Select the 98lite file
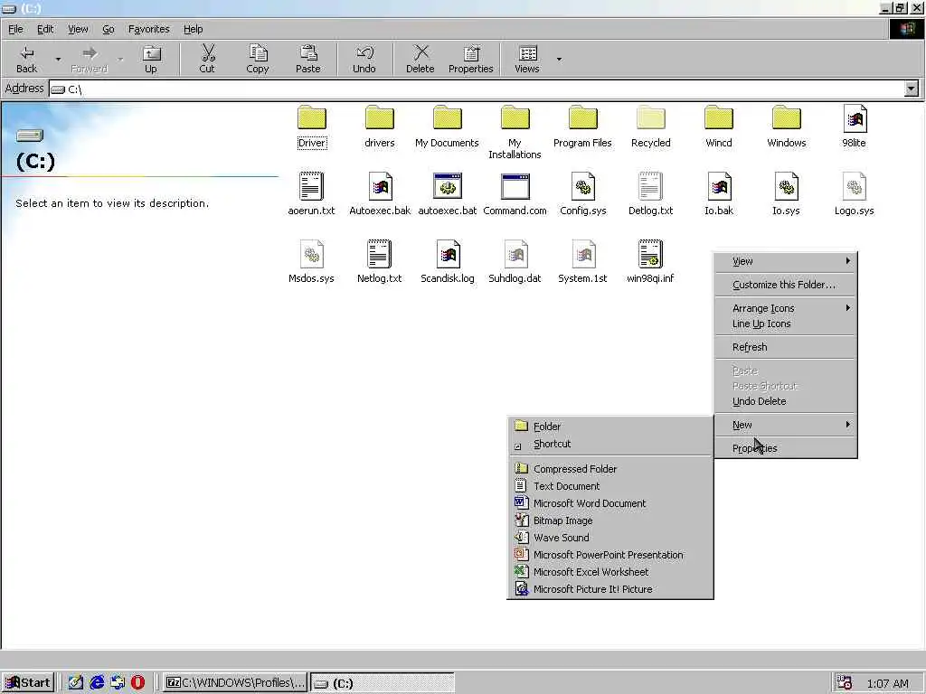The height and width of the screenshot is (694, 926). click(855, 127)
